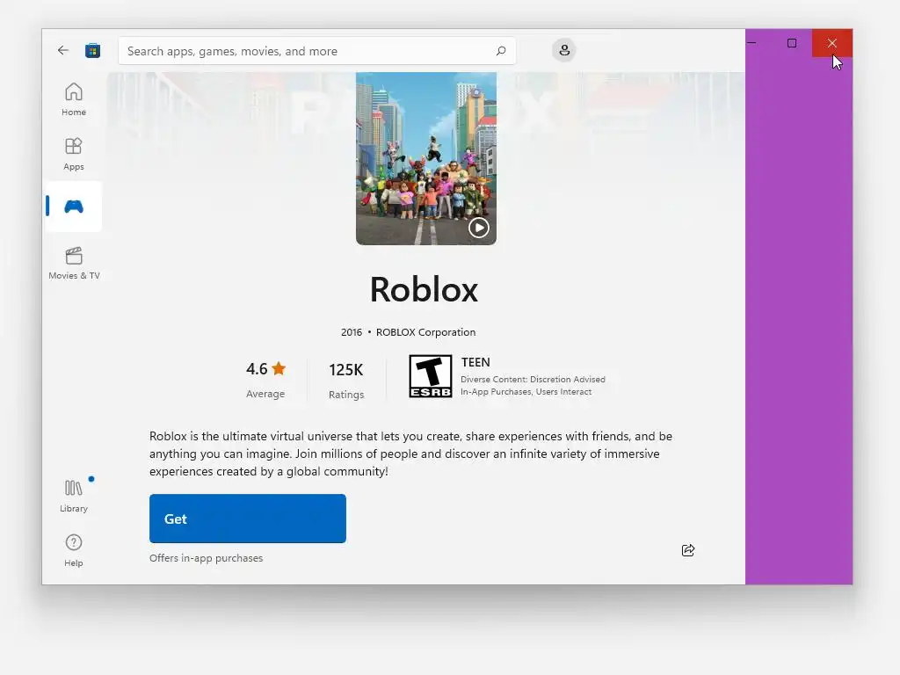Screen dimensions: 900x675
Task: Click the Roblox game cover thumbnail
Action: click(426, 158)
